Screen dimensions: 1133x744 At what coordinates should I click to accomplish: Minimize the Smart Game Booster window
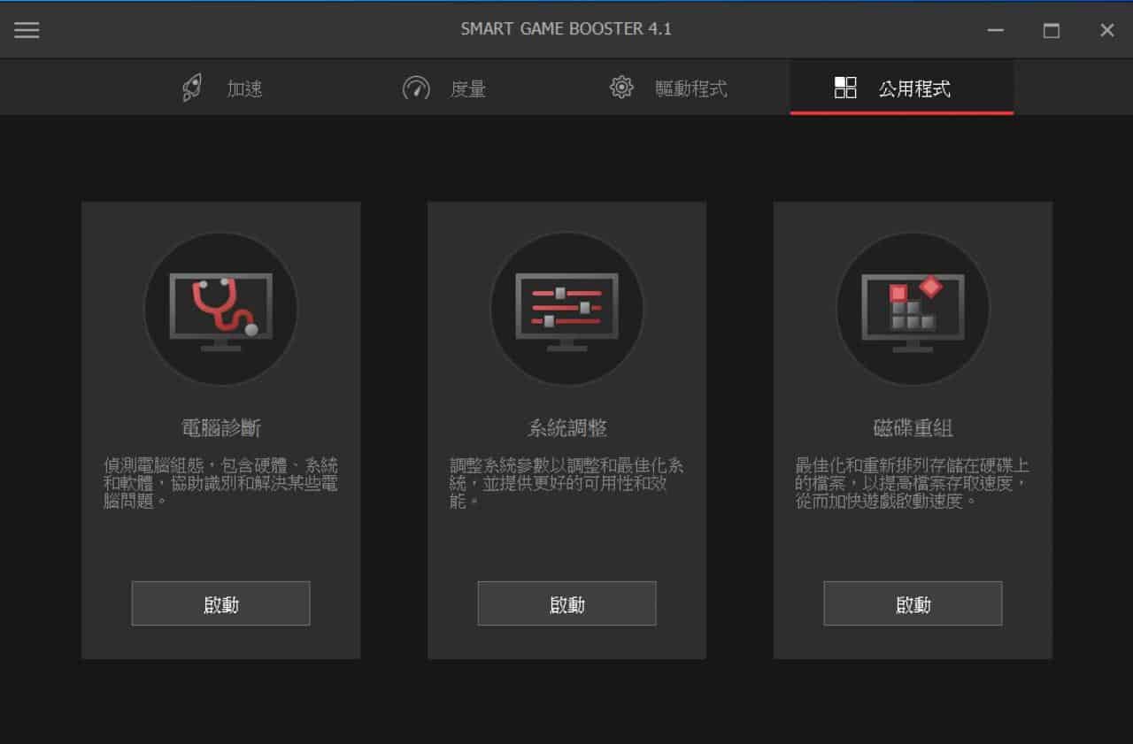(x=996, y=30)
